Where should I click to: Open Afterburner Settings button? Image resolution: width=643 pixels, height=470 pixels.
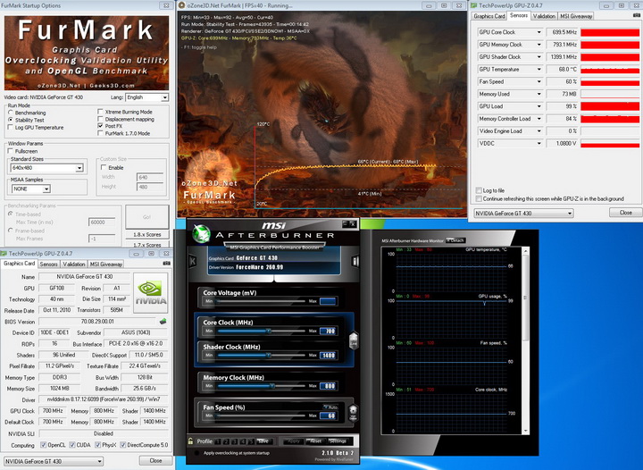click(338, 441)
